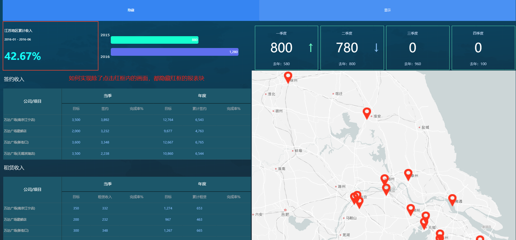Image resolution: width=516 pixels, height=240 pixels.
Task: Click the 累计签约 column header
Action: tap(199, 109)
